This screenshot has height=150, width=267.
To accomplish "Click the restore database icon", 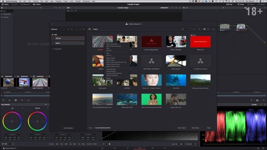I will coord(72,29).
